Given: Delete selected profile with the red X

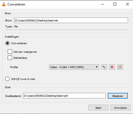Looking at the screenshot, I should click(112, 67).
